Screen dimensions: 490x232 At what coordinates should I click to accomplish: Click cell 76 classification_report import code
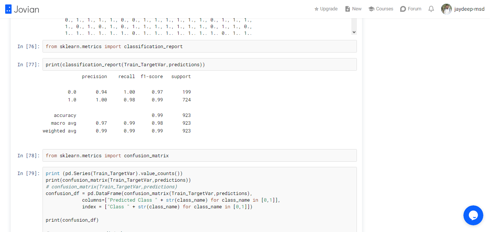(200, 47)
